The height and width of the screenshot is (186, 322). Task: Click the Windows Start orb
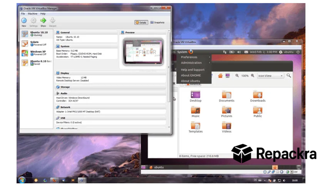(22, 180)
